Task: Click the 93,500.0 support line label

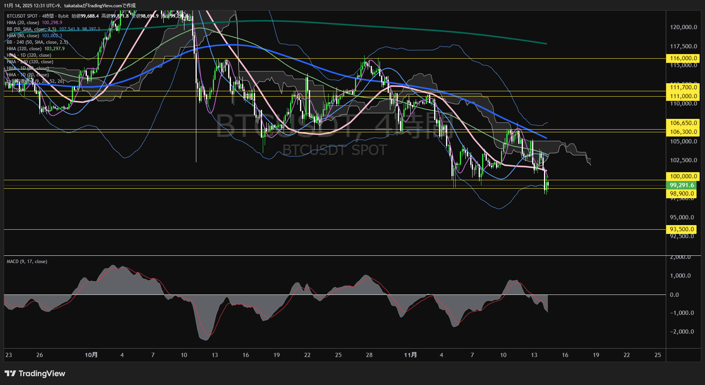Action: (x=682, y=229)
